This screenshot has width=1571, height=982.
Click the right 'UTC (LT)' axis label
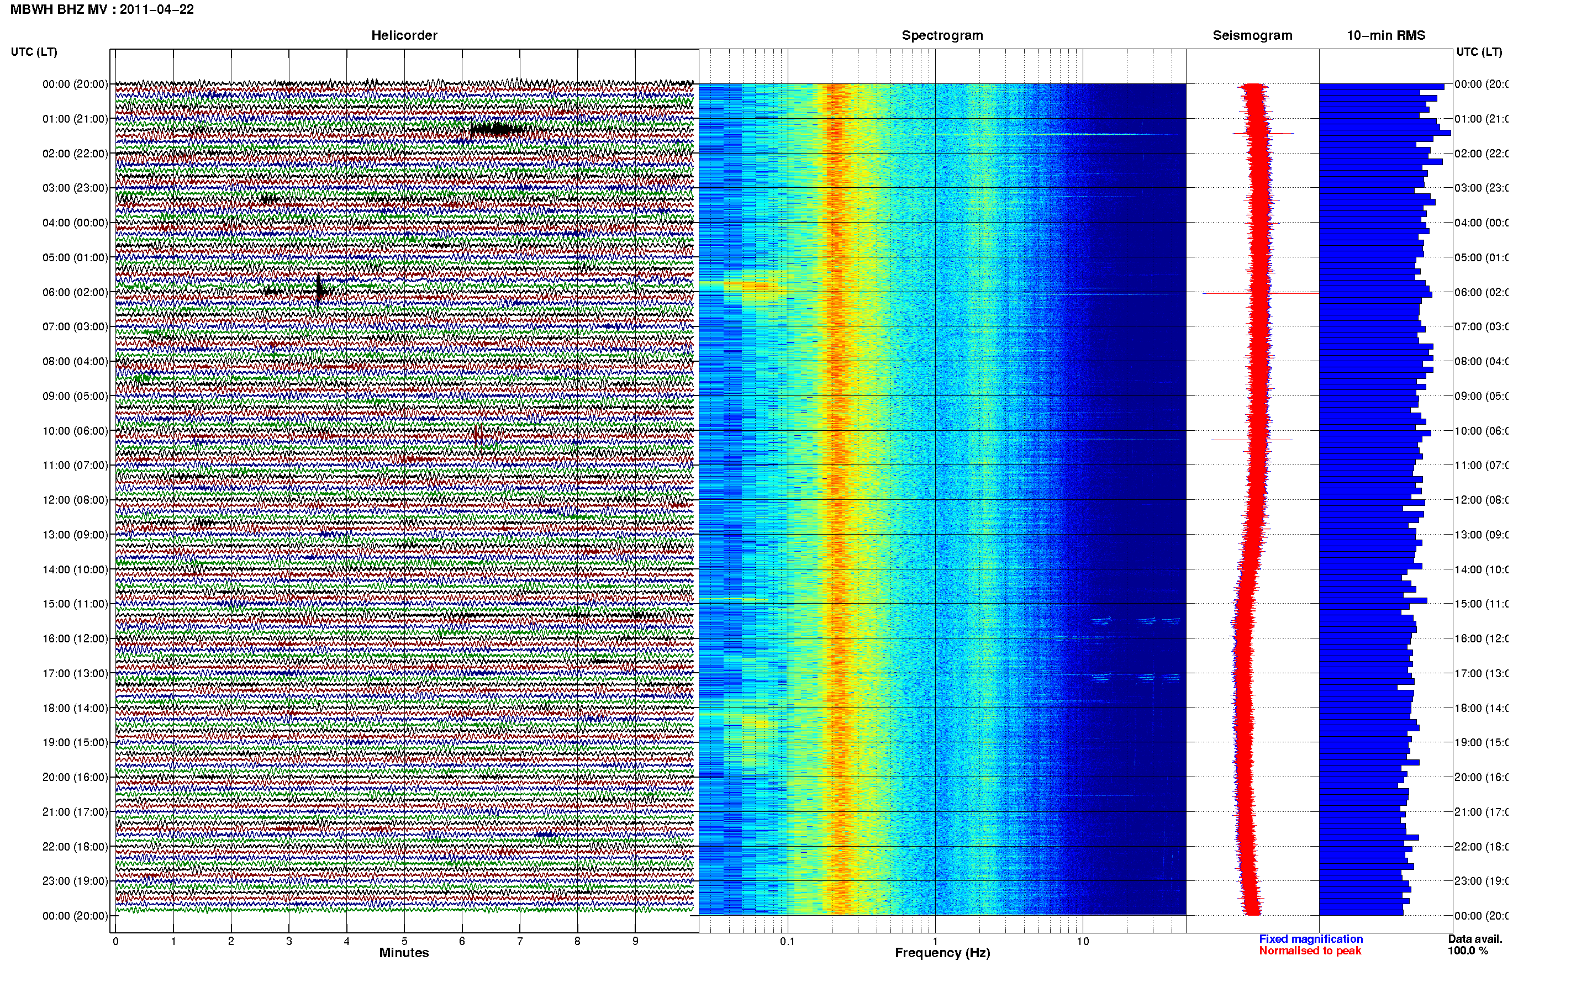[1479, 52]
